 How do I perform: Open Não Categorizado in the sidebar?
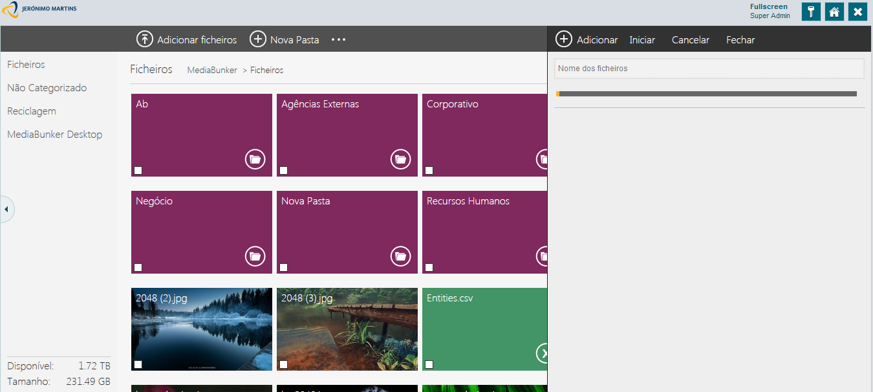[x=47, y=88]
